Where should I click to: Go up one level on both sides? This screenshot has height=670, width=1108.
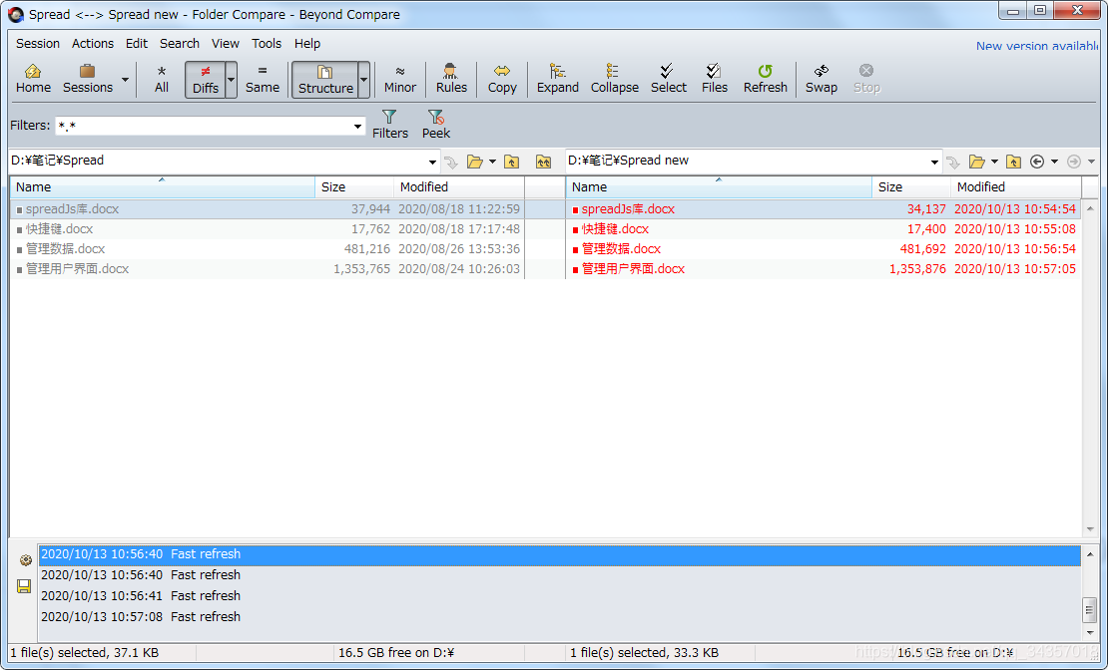(x=543, y=162)
